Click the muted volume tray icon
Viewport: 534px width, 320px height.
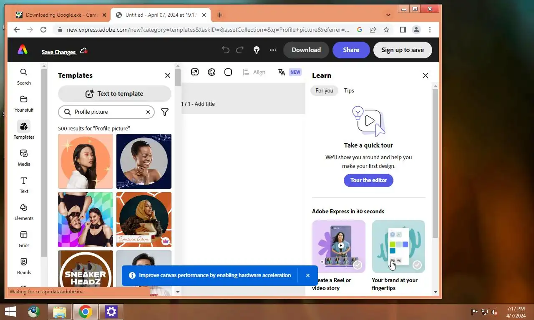pyautogui.click(x=495, y=312)
